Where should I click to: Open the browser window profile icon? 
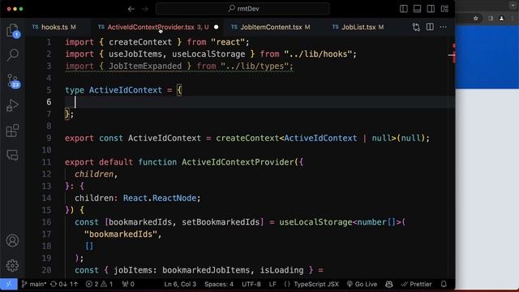[501, 18]
